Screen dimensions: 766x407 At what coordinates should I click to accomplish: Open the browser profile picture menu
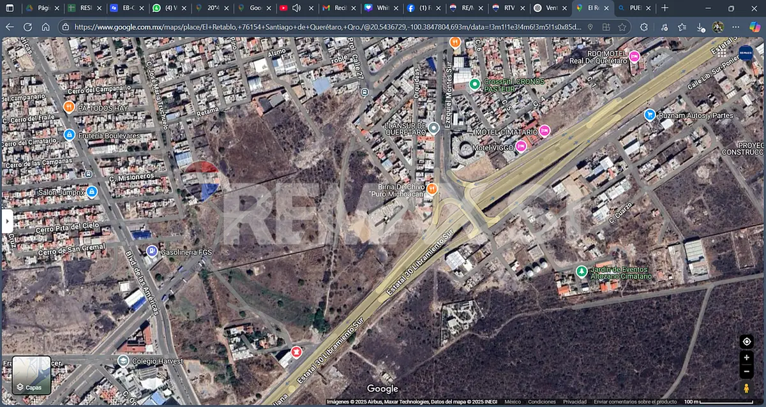click(x=718, y=27)
